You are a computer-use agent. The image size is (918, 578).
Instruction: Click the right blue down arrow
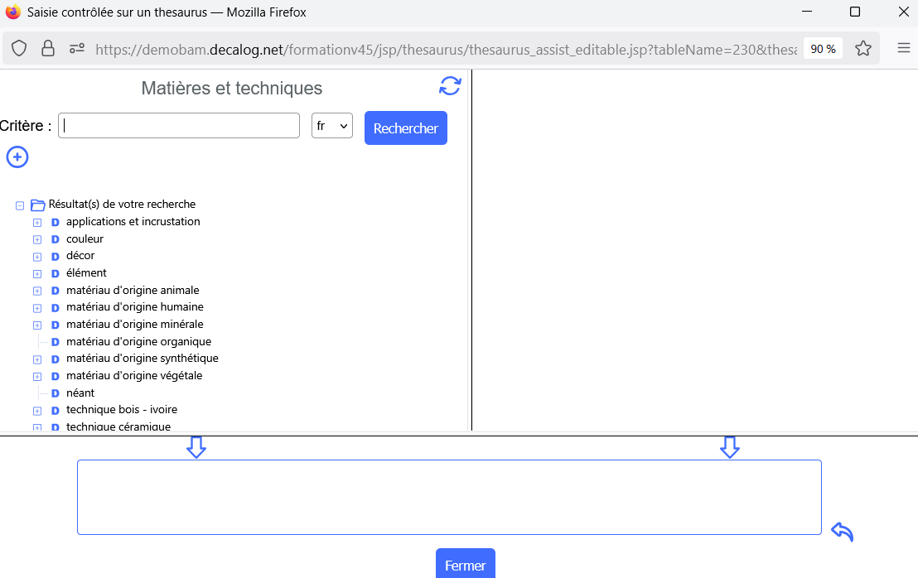729,447
